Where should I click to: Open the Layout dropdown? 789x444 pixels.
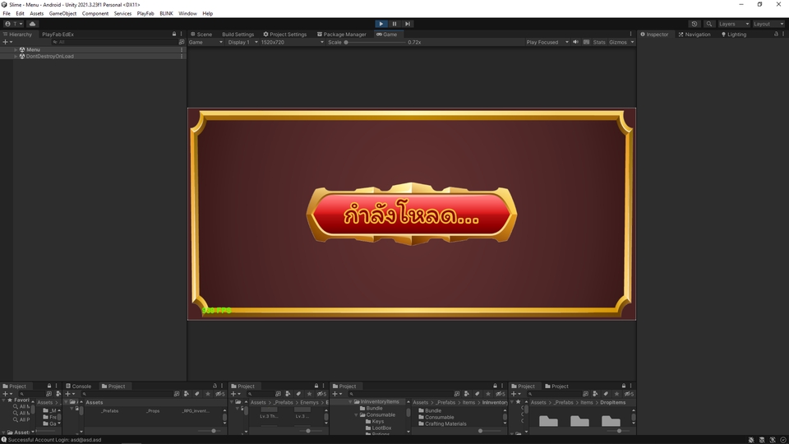(768, 24)
